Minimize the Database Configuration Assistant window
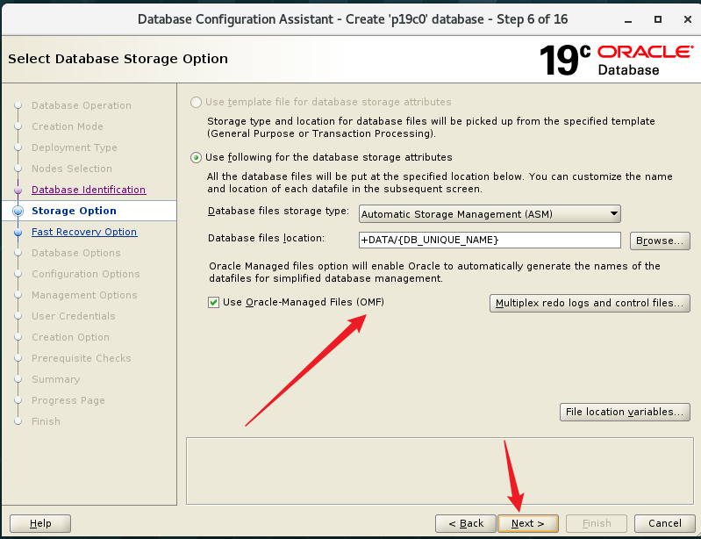Viewport: 701px width, 539px height. click(x=628, y=20)
